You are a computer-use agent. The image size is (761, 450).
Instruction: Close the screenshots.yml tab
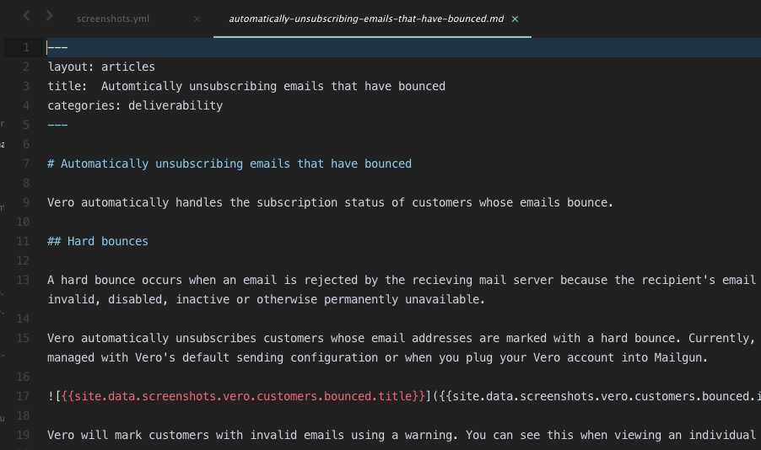(197, 19)
